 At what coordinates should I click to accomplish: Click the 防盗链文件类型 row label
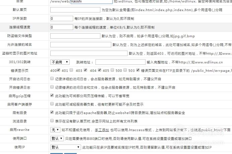pyautogui.click(x=19, y=36)
